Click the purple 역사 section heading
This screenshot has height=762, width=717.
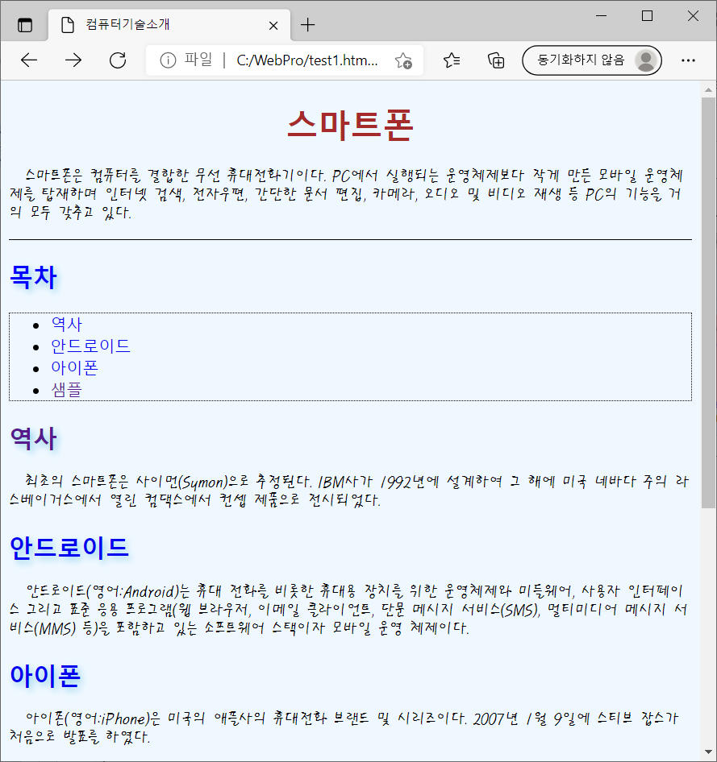pyautogui.click(x=34, y=439)
